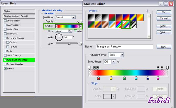Uncheck the Stroke checkbox
Viewport: 176px width, 108px height.
[5, 69]
